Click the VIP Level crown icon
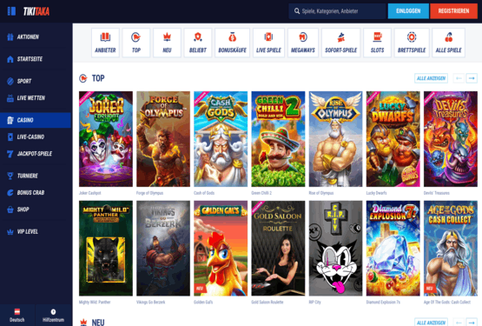 [10, 232]
